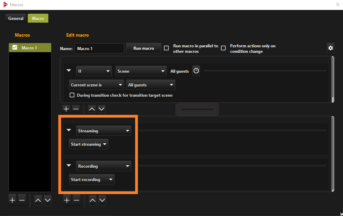The width and height of the screenshot is (343, 216).
Task: Click the splitter handle between conditions and actions
Action: [x=197, y=109]
